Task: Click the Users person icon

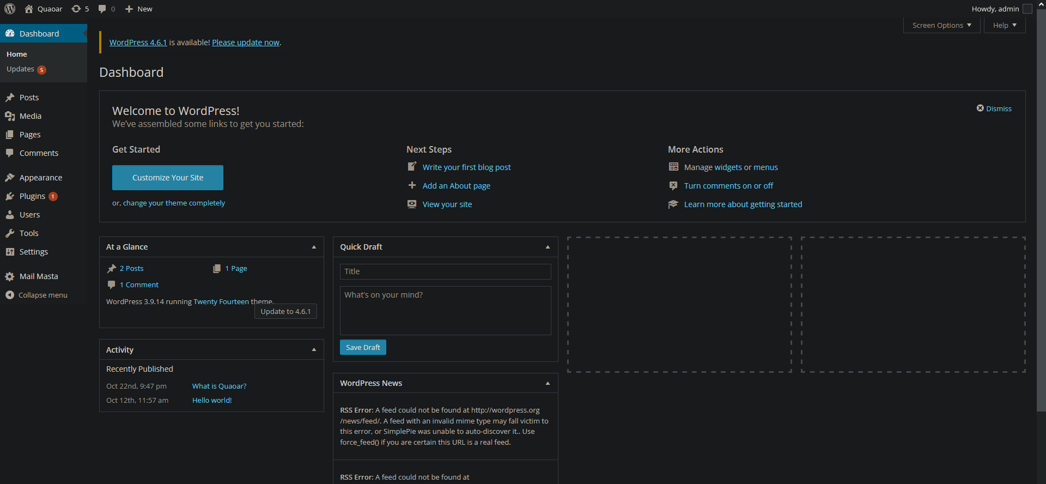Action: (x=10, y=215)
